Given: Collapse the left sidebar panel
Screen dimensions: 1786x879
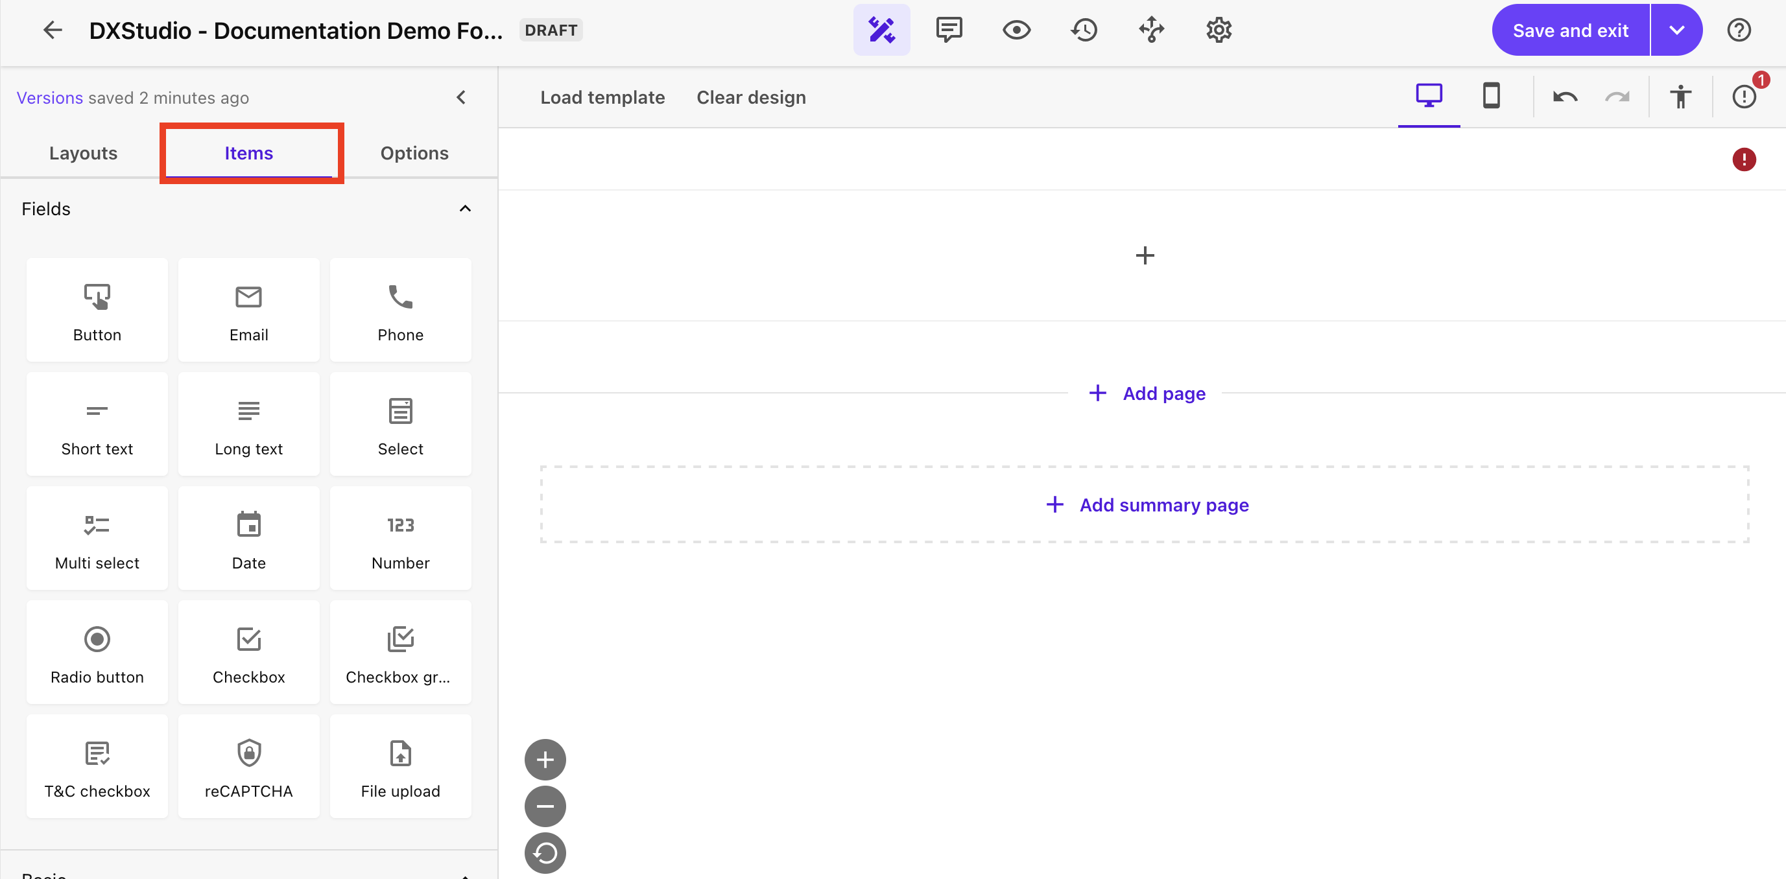Looking at the screenshot, I should (462, 97).
